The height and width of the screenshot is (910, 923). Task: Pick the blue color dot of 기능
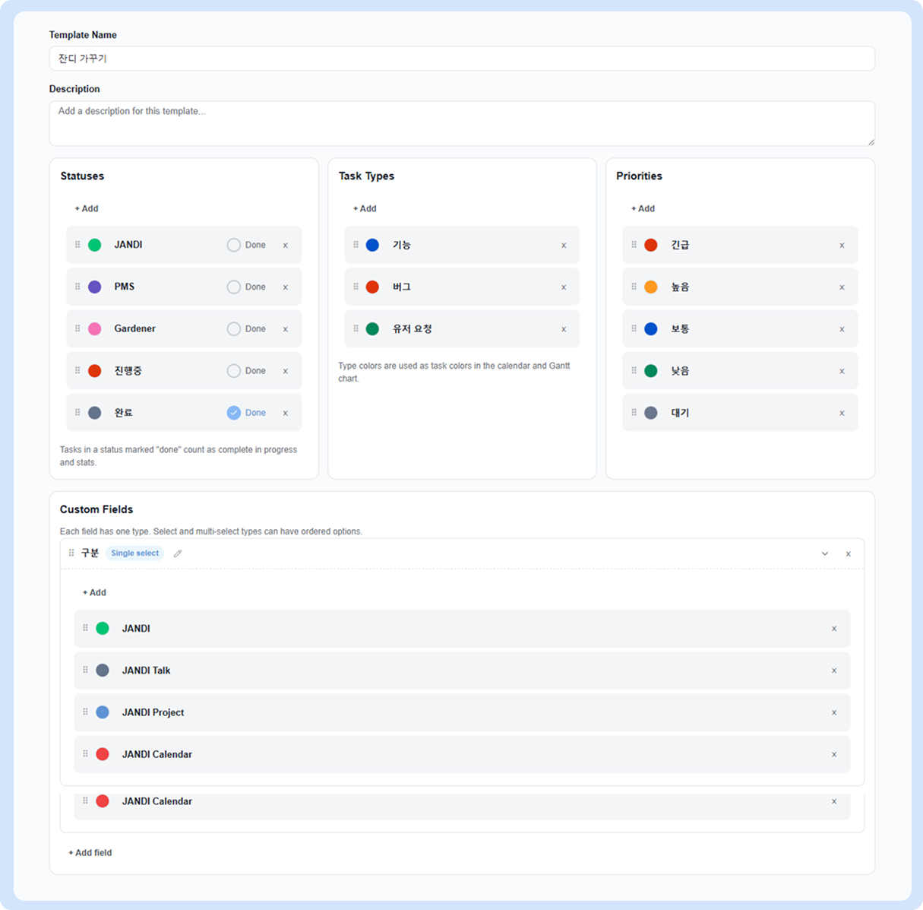pos(372,245)
